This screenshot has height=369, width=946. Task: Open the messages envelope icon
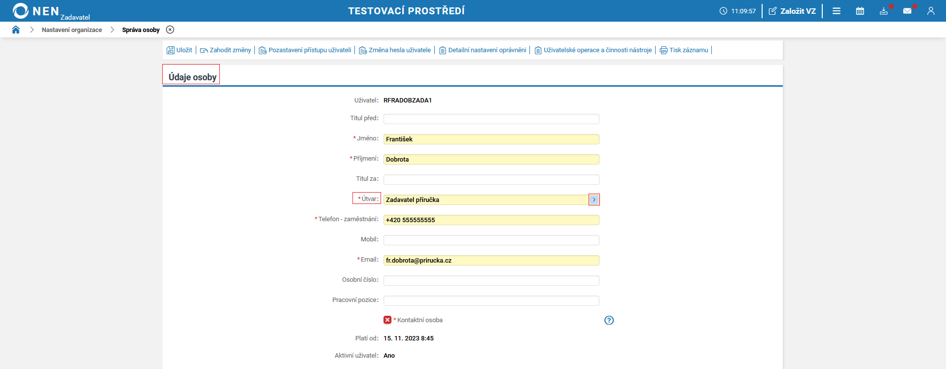(907, 11)
